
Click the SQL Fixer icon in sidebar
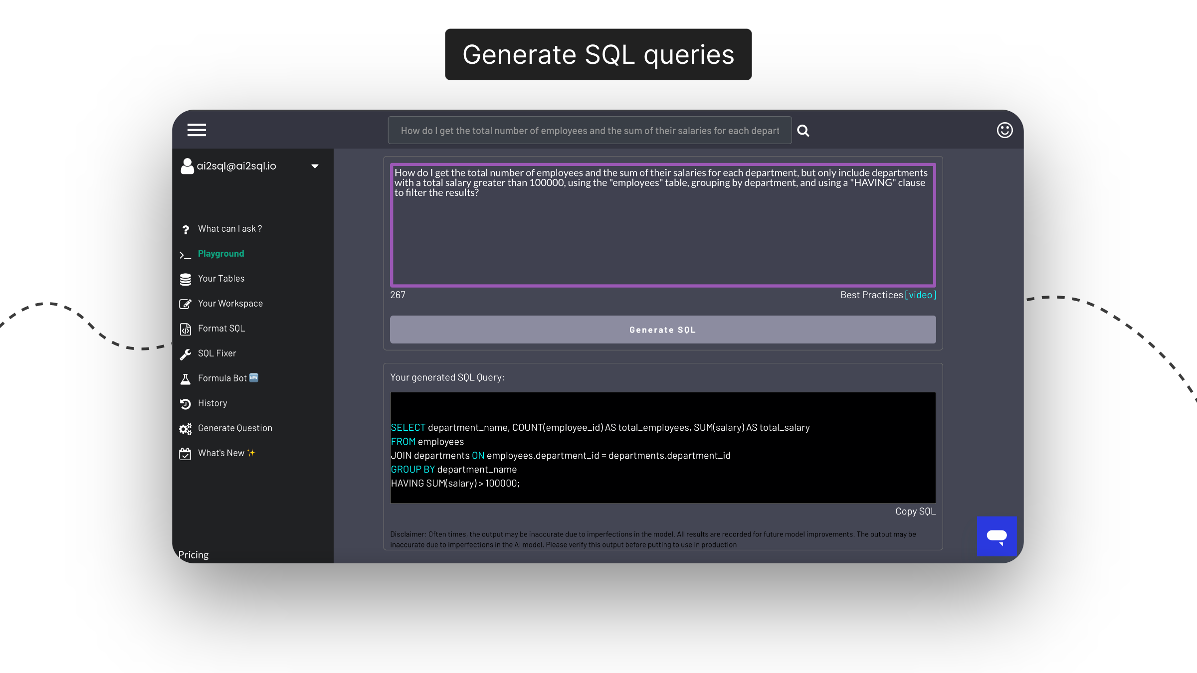coord(185,353)
